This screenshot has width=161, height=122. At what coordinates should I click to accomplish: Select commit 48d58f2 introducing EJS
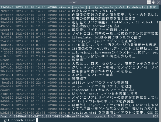coord(79,45)
